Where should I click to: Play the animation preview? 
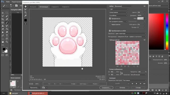coord(137,84)
